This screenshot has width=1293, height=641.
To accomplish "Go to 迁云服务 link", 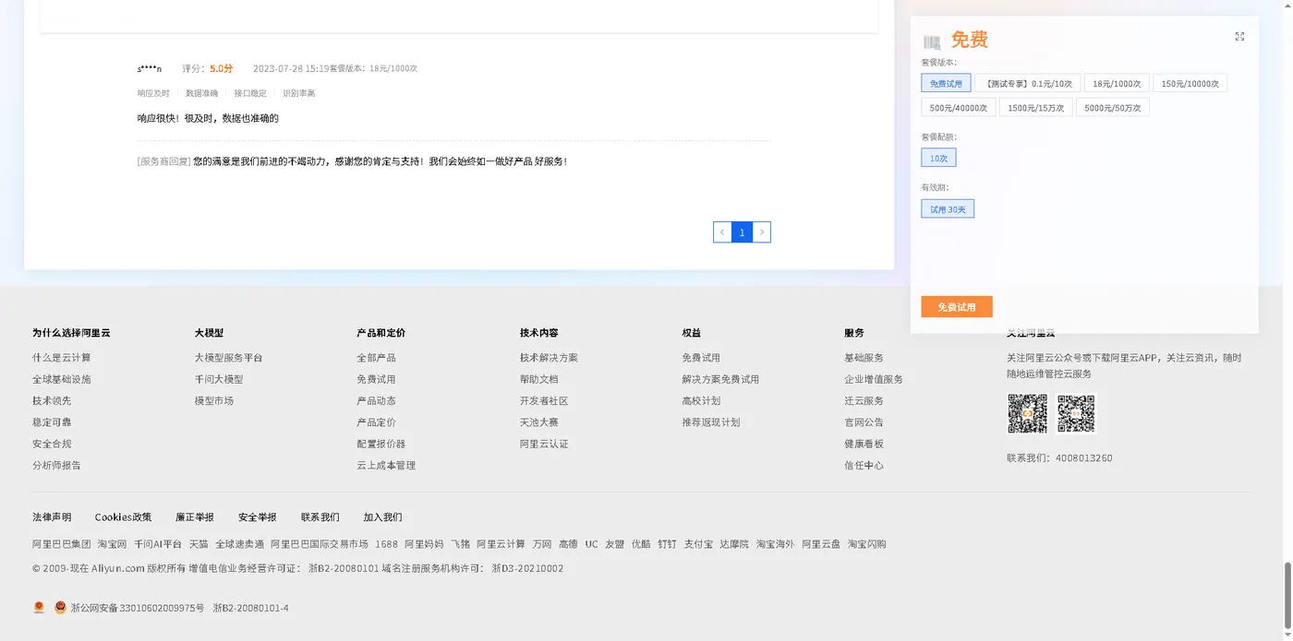I will pos(864,400).
